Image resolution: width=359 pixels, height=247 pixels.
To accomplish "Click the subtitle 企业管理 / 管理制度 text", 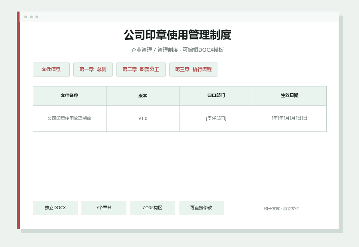I will pos(154,50).
